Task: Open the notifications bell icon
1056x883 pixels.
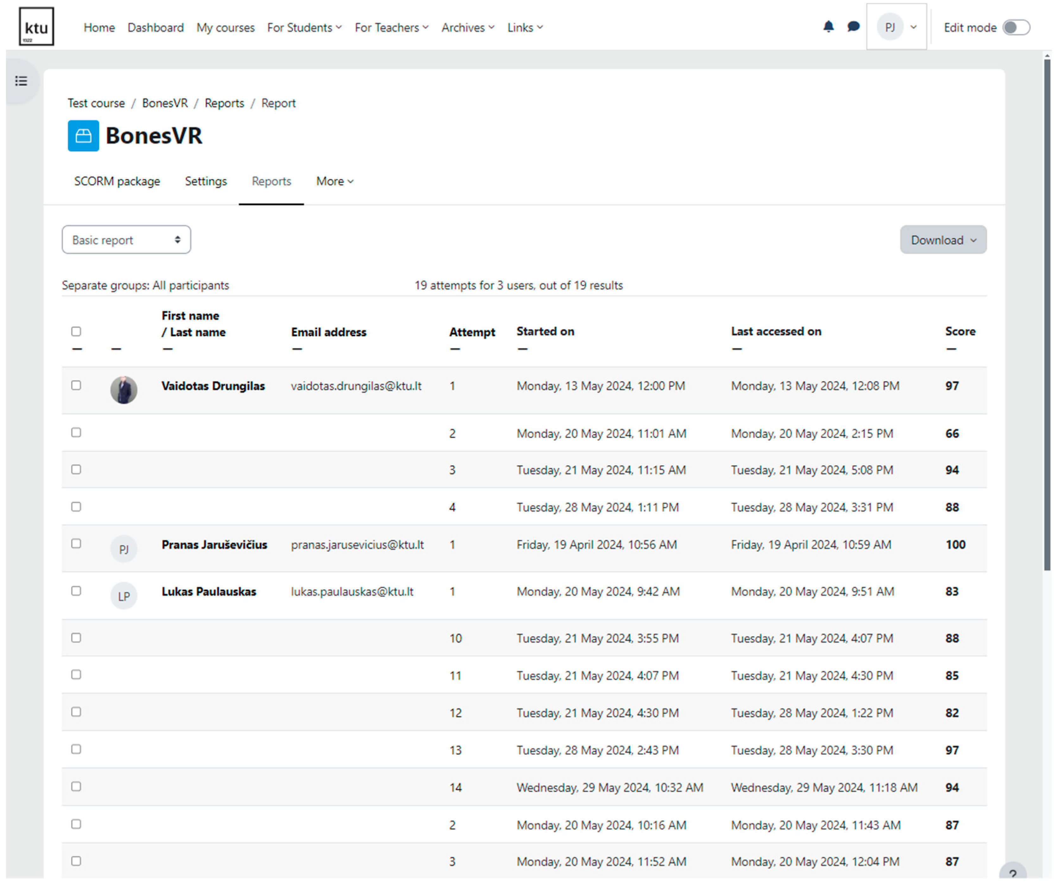Action: [x=828, y=27]
